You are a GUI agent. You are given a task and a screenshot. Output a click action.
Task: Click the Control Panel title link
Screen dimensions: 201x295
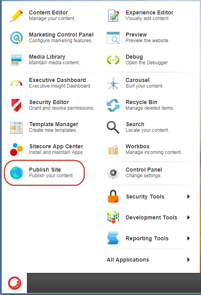(144, 170)
